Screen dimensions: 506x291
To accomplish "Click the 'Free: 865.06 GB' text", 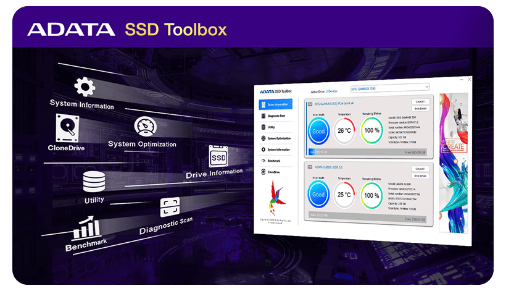I will (415, 152).
